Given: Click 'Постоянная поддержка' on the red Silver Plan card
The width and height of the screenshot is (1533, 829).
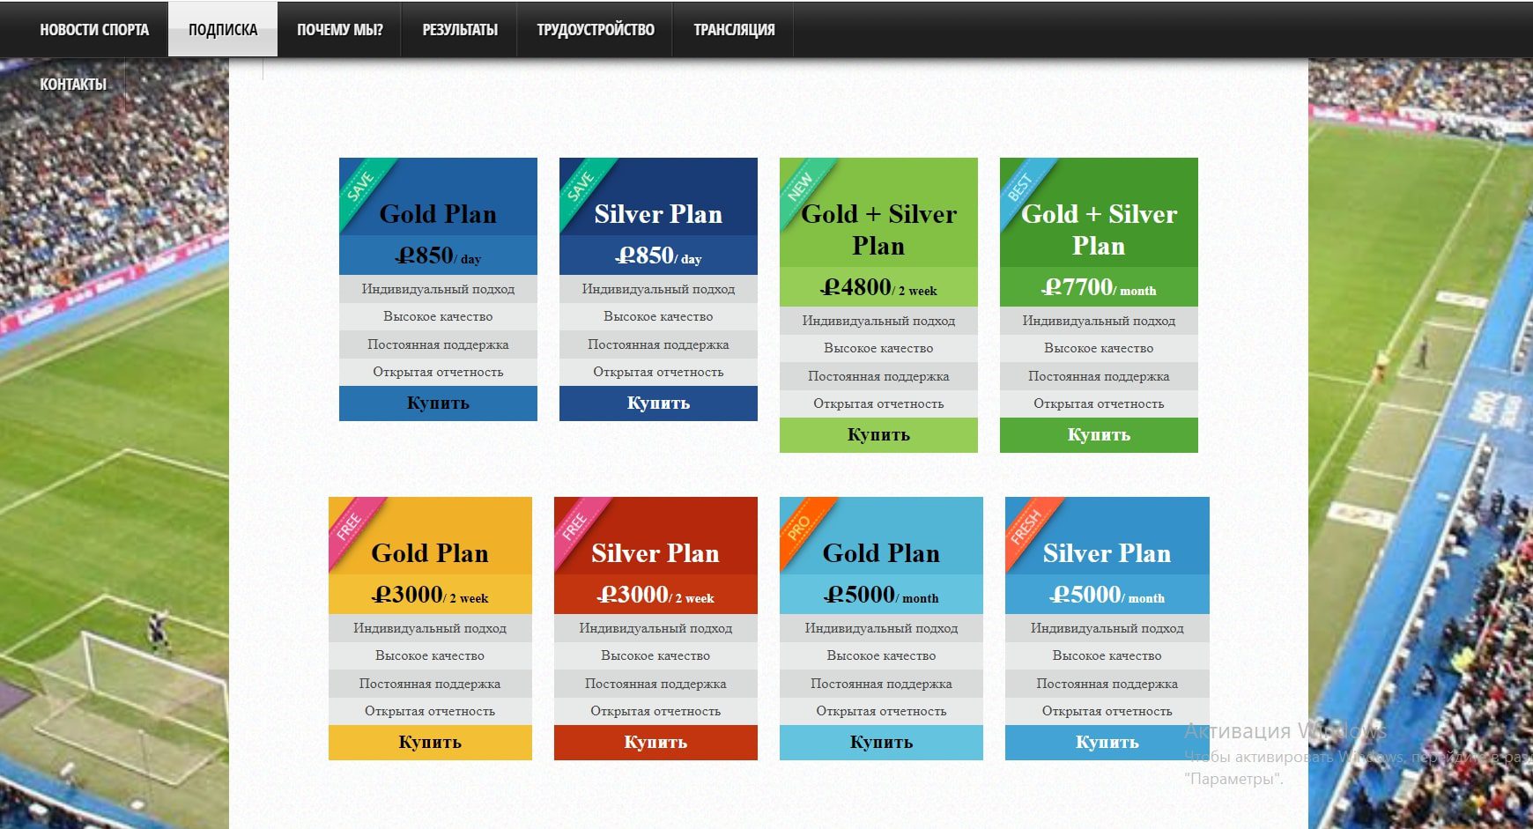Looking at the screenshot, I should (x=655, y=684).
